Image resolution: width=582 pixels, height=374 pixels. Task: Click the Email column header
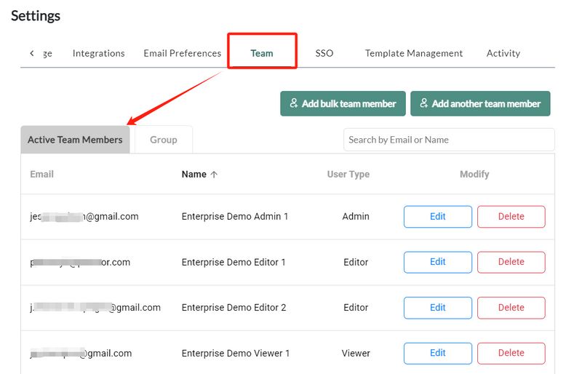click(42, 175)
